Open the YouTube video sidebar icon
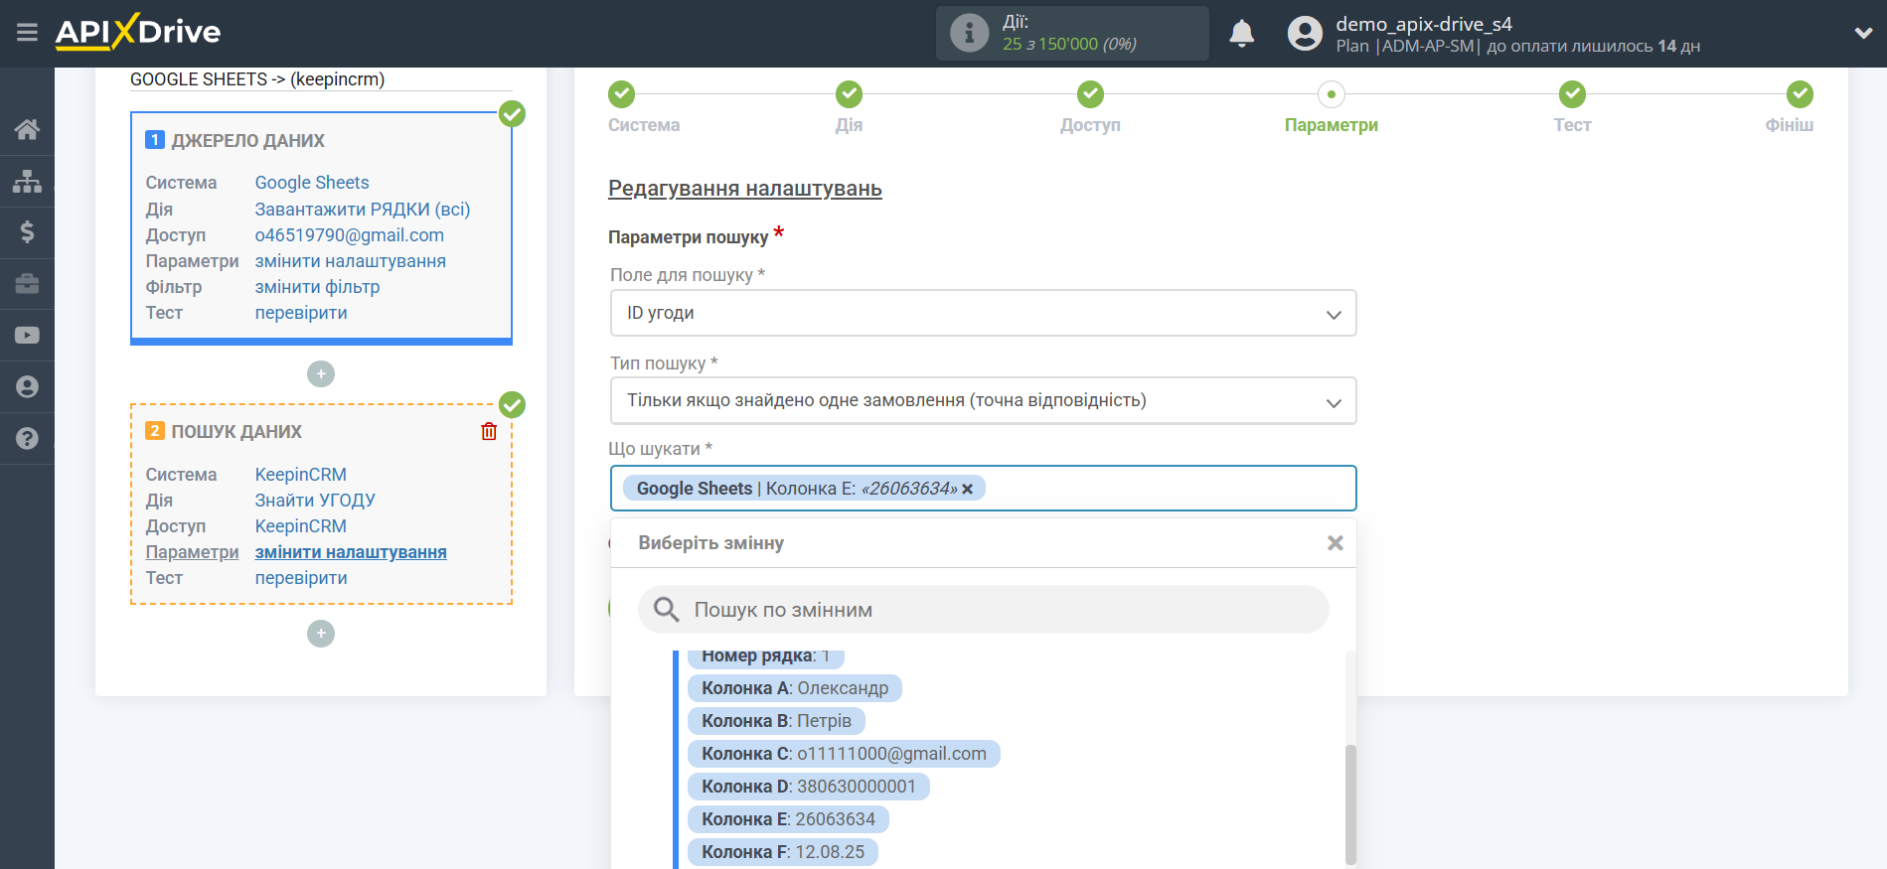Viewport: 1887px width, 869px height. click(x=27, y=336)
